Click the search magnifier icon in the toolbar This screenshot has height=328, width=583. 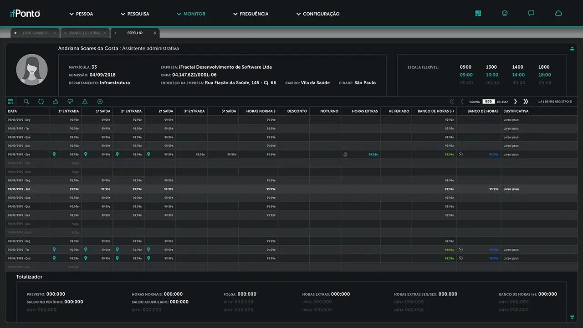(26, 102)
